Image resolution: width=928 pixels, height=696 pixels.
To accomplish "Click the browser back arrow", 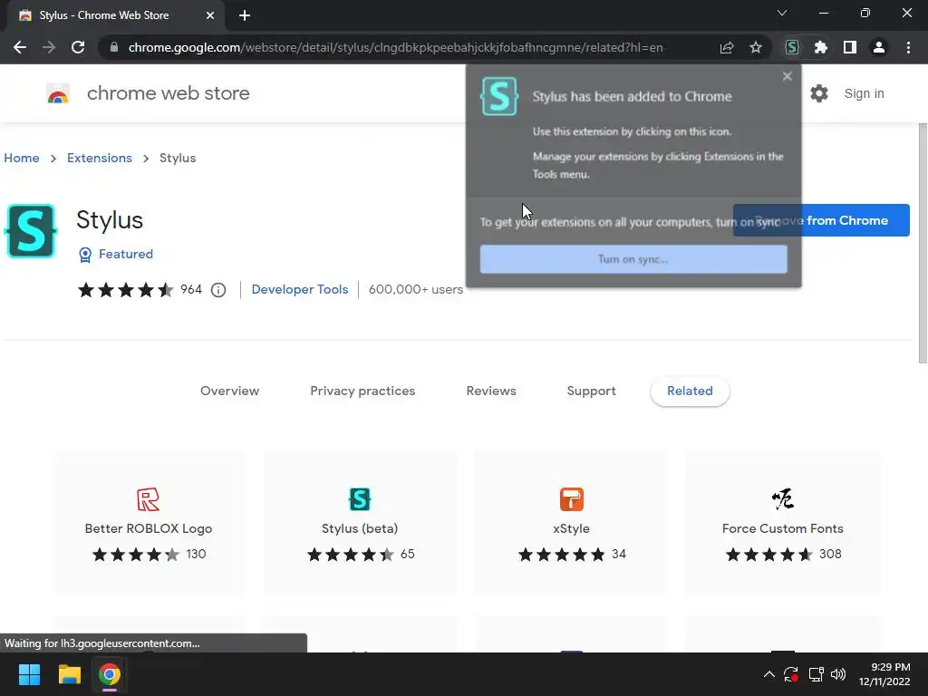I will coord(20,47).
